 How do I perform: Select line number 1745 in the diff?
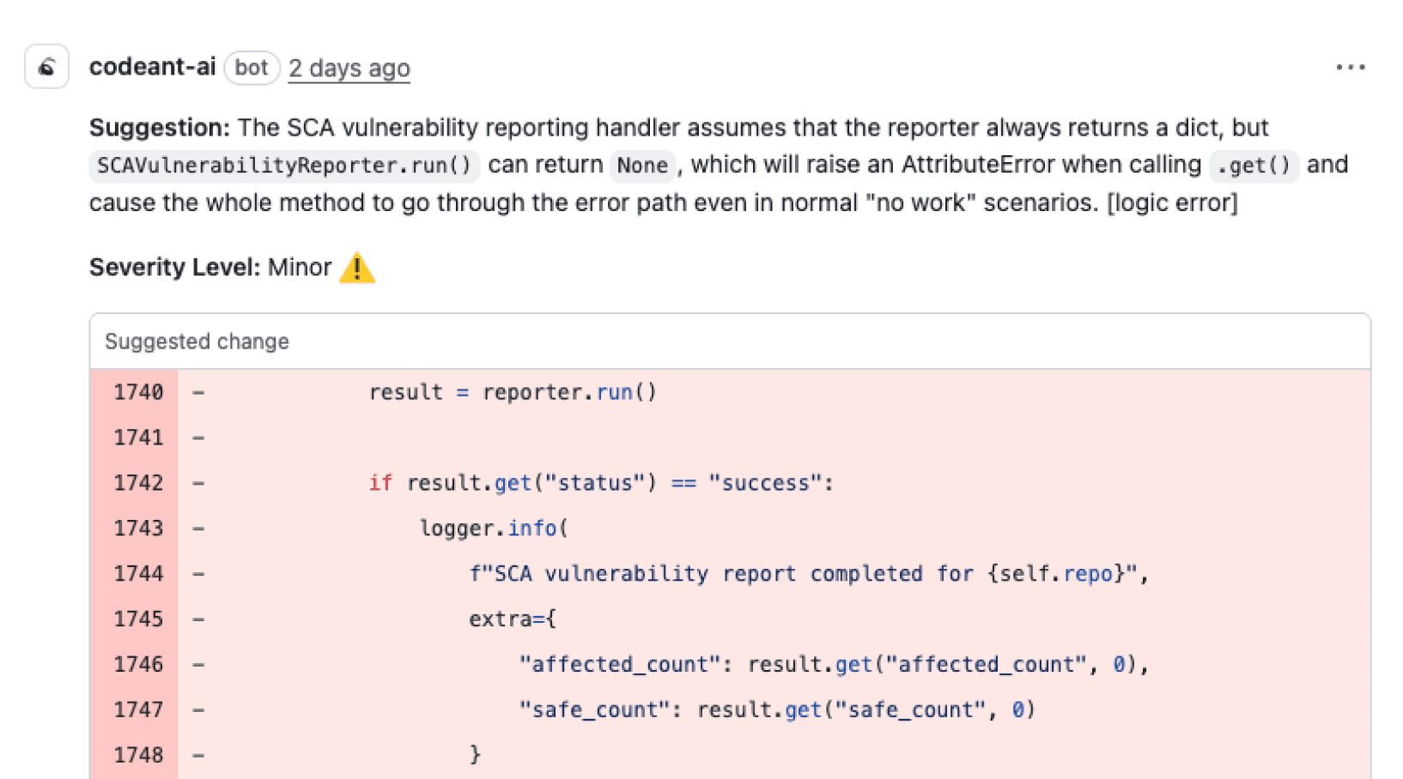tap(138, 619)
